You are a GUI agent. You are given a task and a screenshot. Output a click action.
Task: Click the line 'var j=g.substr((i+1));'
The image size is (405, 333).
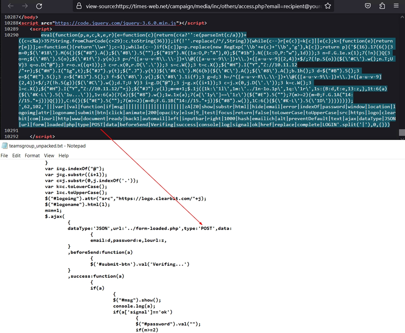click(x=76, y=174)
